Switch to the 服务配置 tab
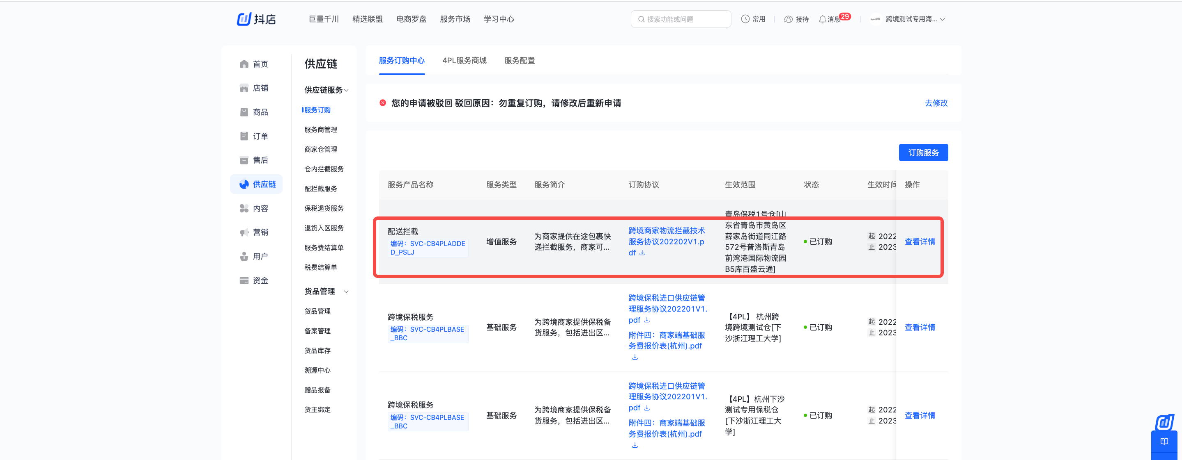1182x460 pixels. (520, 61)
